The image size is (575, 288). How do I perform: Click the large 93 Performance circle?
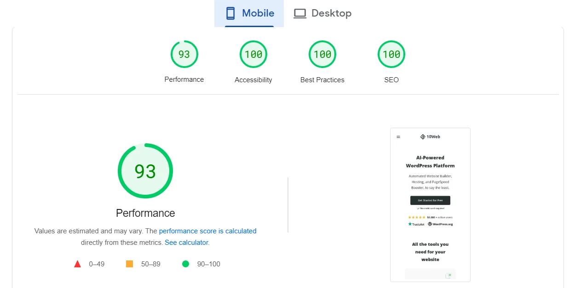145,171
